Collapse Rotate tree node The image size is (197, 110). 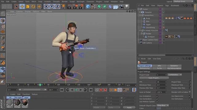pos(142,34)
